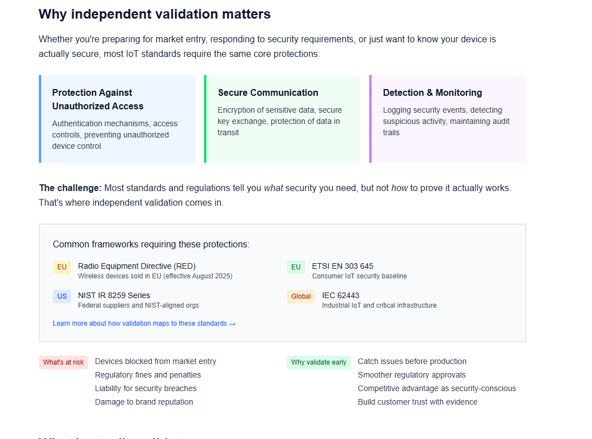This screenshot has width=592, height=439.
Task: Click the green EU badge beside ETSI EN 303 645
Action: pos(295,267)
